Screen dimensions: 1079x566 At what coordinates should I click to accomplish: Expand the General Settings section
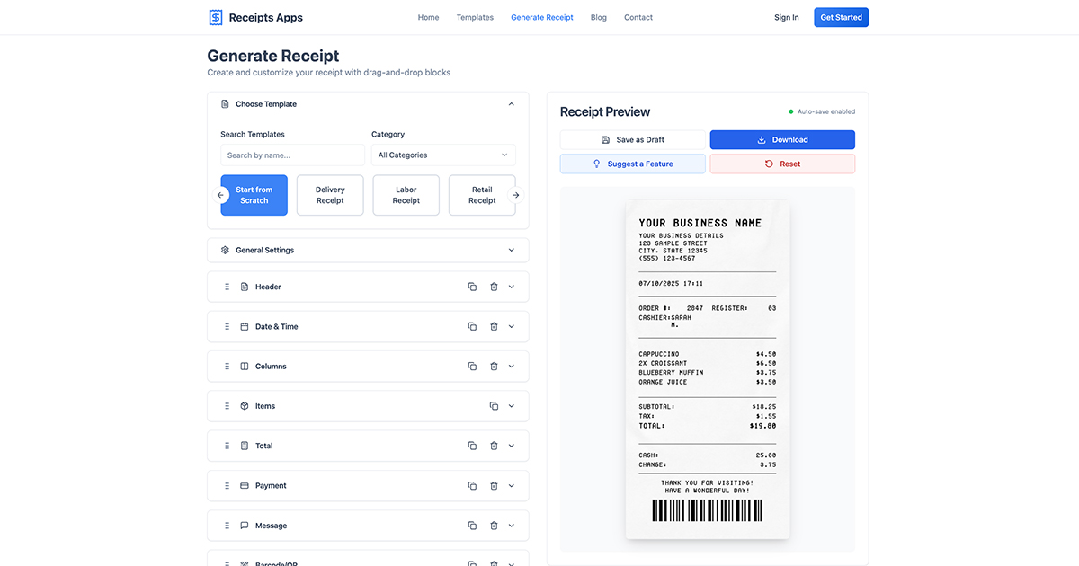(511, 250)
